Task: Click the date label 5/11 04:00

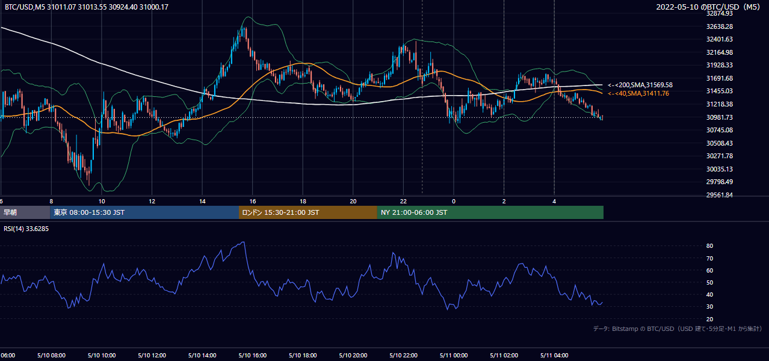Action: (554, 356)
